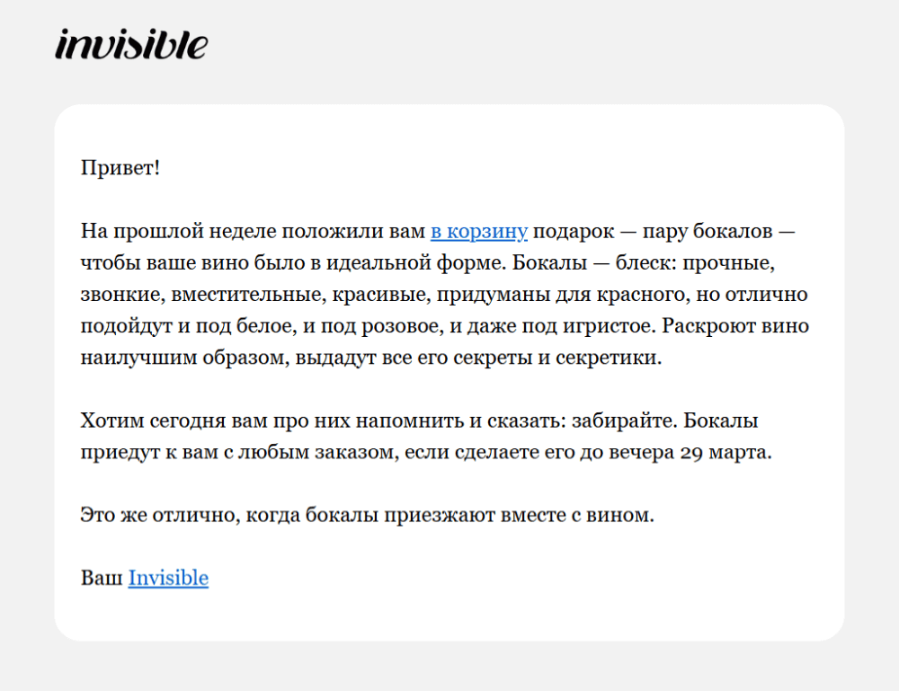Image resolution: width=899 pixels, height=691 pixels.
Task: Click the line beginning "наилучшим образом"
Action: (x=371, y=358)
